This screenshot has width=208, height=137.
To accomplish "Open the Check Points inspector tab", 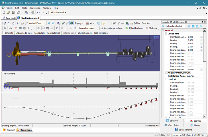I will coord(172,125).
